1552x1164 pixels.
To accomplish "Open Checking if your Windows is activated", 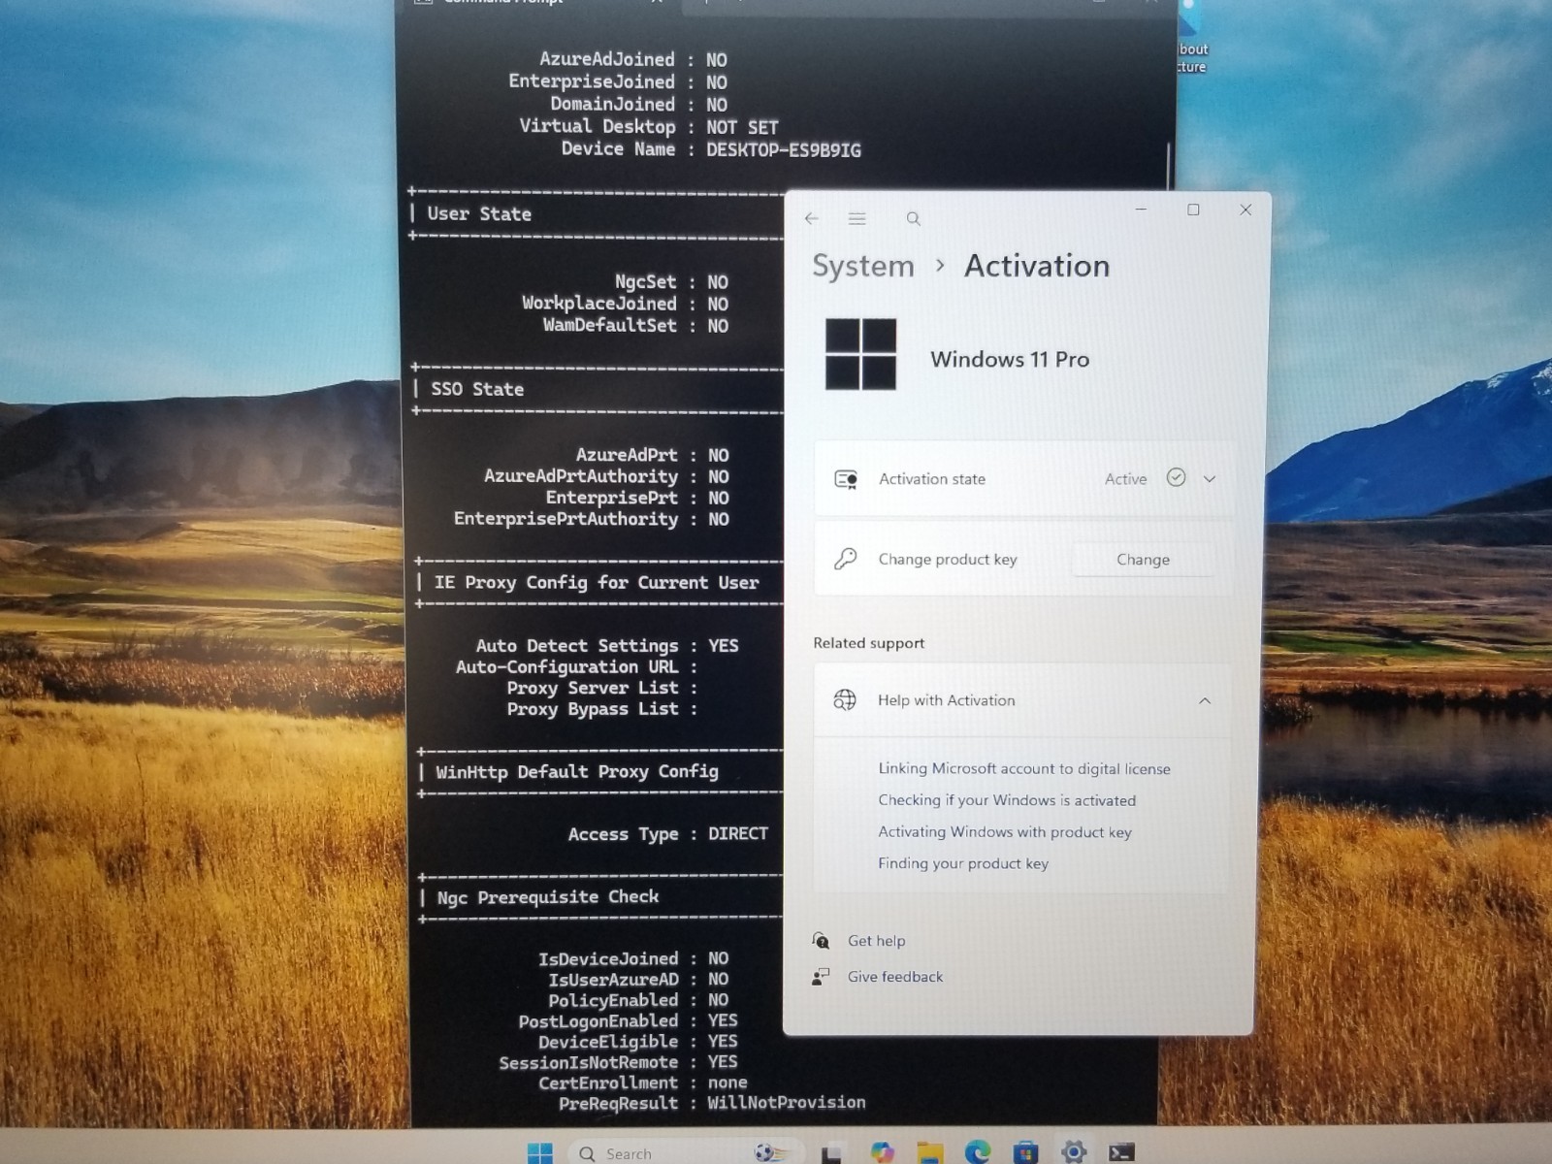I will pyautogui.click(x=1007, y=800).
